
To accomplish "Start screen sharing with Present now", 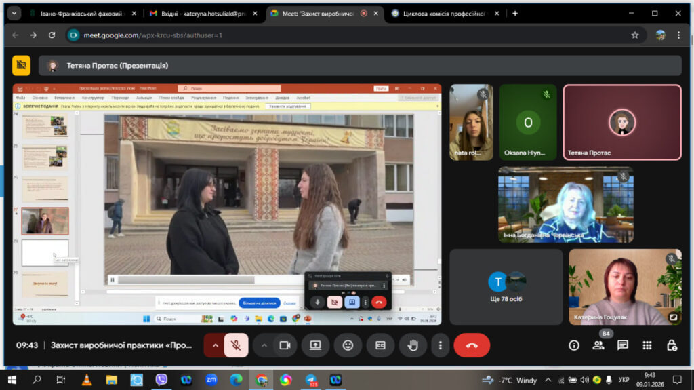I will coord(315,345).
